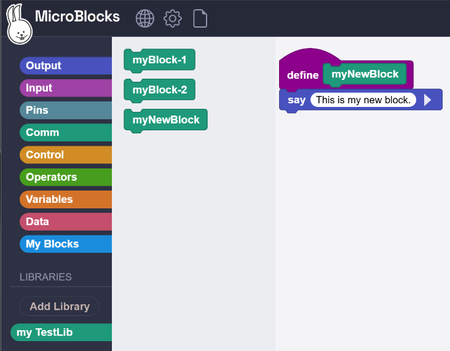
Task: Show the Control blocks category
Action: click(66, 155)
